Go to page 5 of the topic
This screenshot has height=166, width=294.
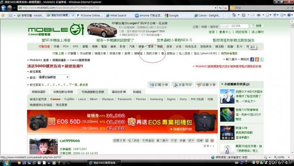pyautogui.click(x=64, y=85)
